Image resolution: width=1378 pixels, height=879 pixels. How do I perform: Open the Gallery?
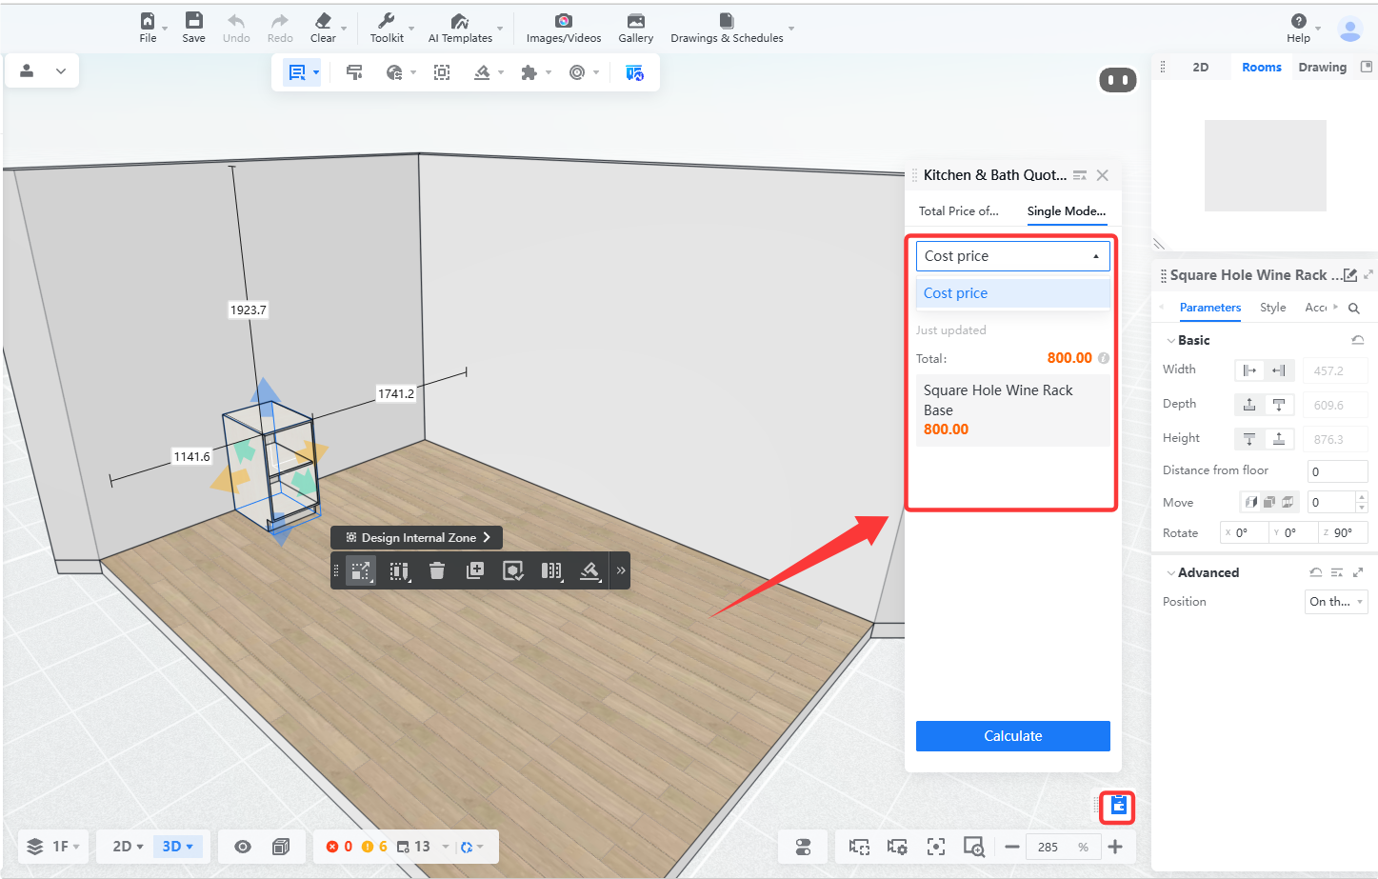636,28
